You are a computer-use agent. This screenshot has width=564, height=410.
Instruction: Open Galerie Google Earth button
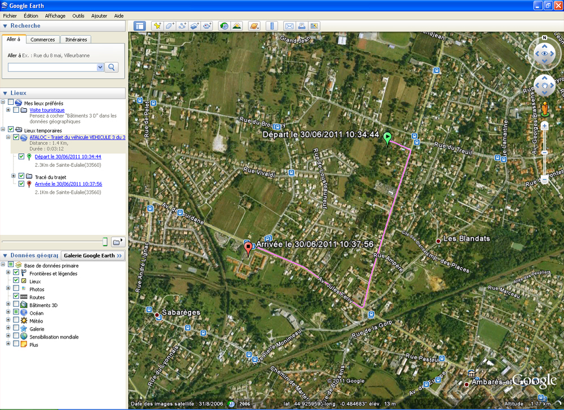pos(93,256)
